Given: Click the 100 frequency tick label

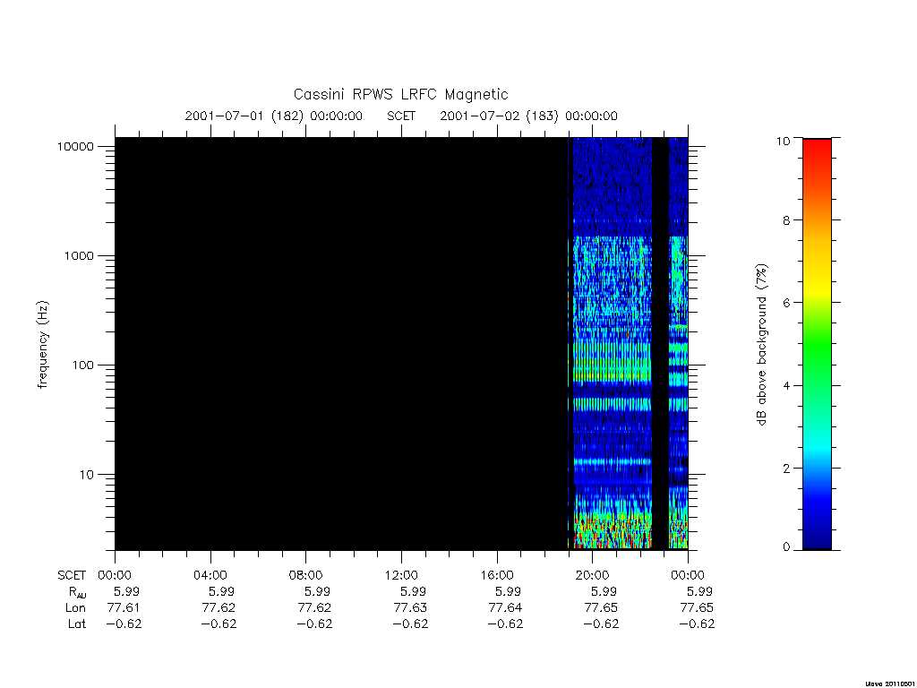Looking at the screenshot, I should coord(82,365).
